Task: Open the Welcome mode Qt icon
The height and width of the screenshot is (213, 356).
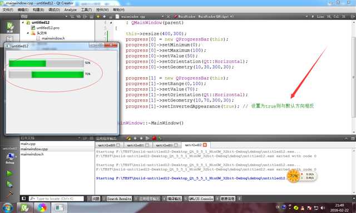Action: (10, 27)
